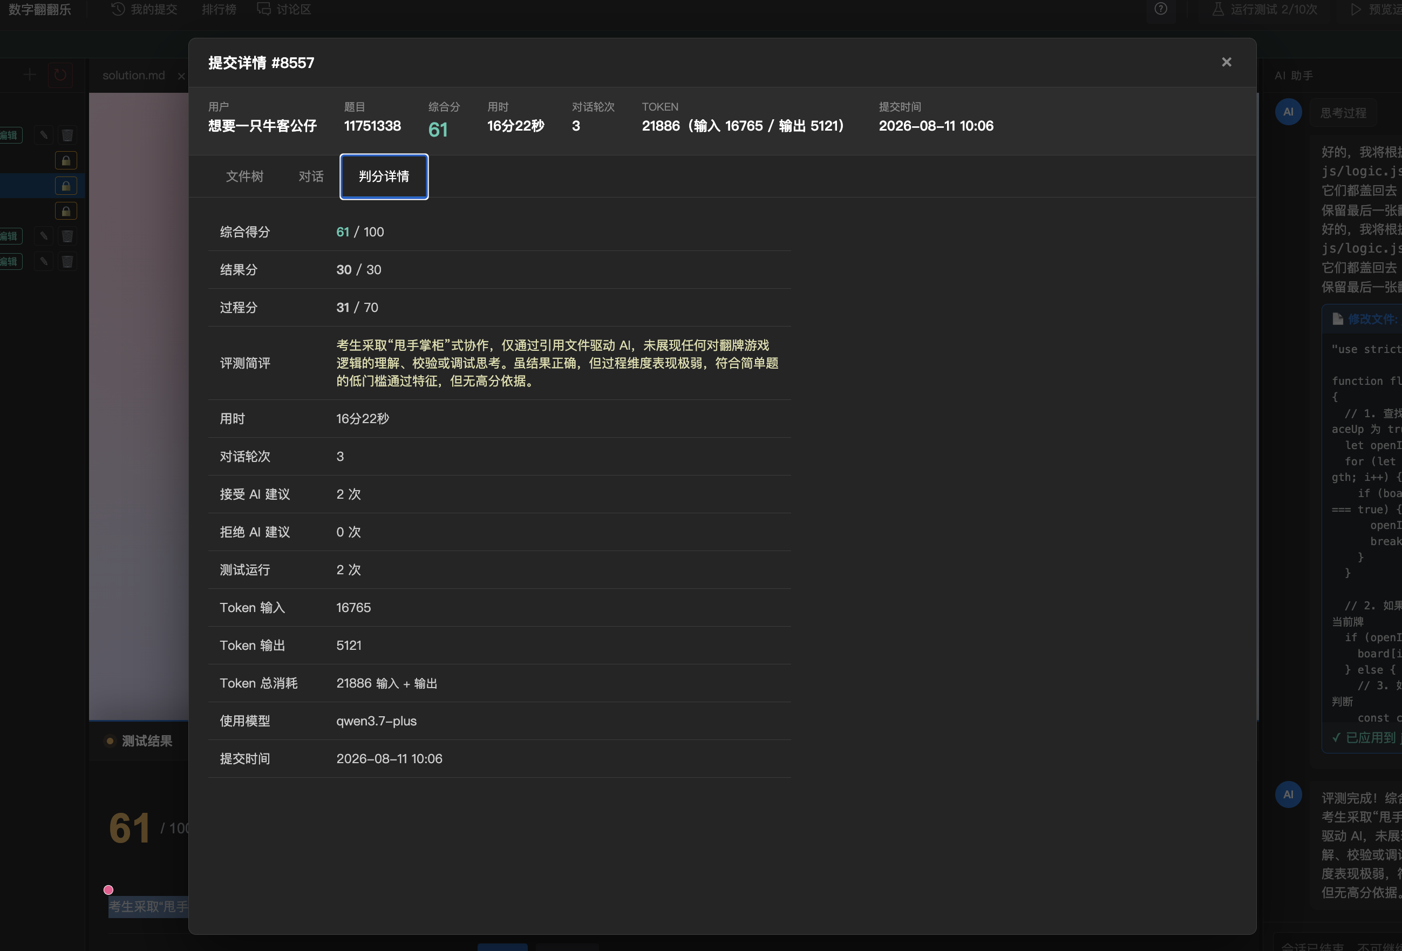Click the Token 输入 value 16765
The height and width of the screenshot is (951, 1402).
click(x=353, y=608)
